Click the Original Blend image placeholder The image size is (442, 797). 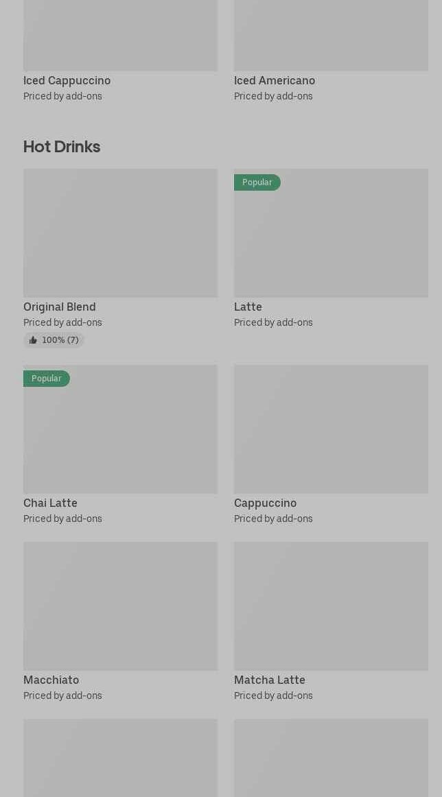(x=121, y=233)
